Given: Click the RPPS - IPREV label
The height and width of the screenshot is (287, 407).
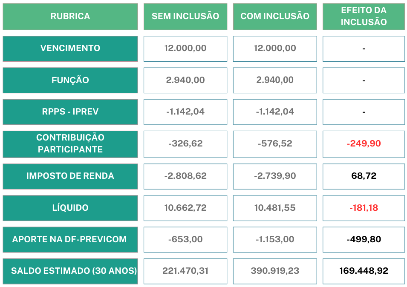Looking at the screenshot, I should pyautogui.click(x=70, y=112).
